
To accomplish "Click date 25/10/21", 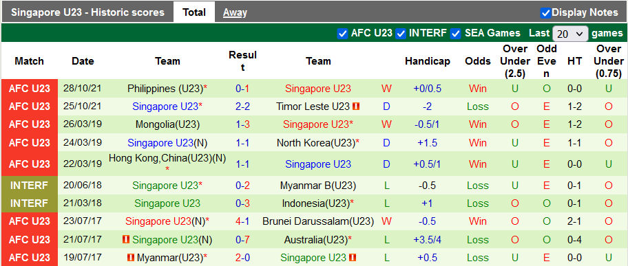I will (x=82, y=107).
